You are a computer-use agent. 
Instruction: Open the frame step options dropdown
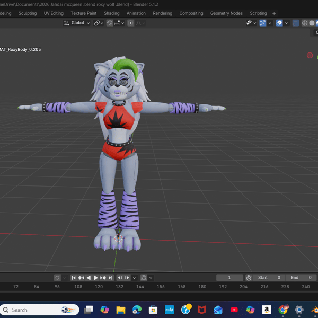(134, 278)
